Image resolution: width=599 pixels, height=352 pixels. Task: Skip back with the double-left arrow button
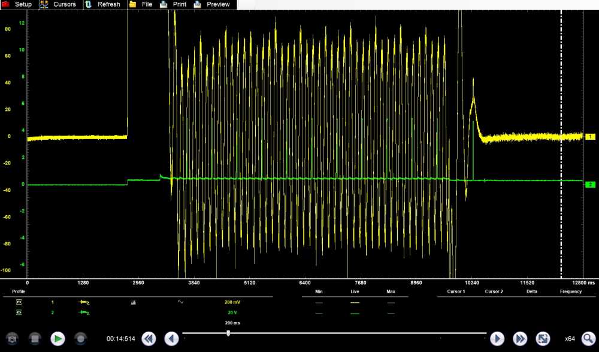click(x=149, y=339)
